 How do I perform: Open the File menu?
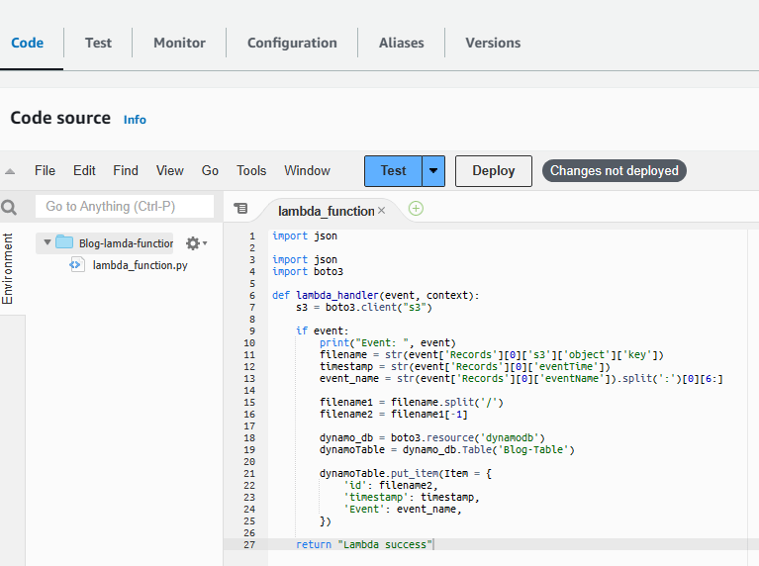45,170
